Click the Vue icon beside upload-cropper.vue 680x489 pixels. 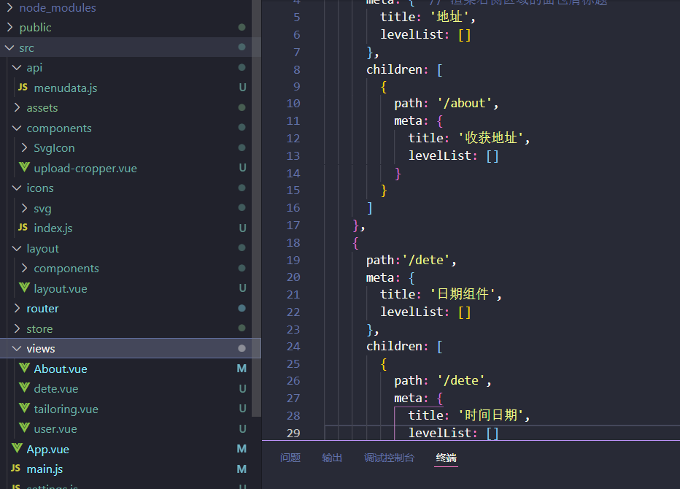tap(24, 167)
